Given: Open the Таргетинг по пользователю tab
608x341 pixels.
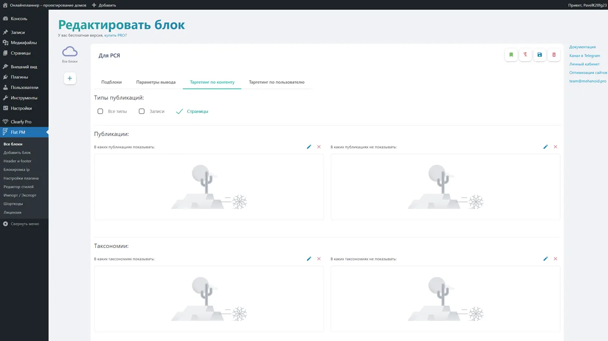Looking at the screenshot, I should coord(276,82).
